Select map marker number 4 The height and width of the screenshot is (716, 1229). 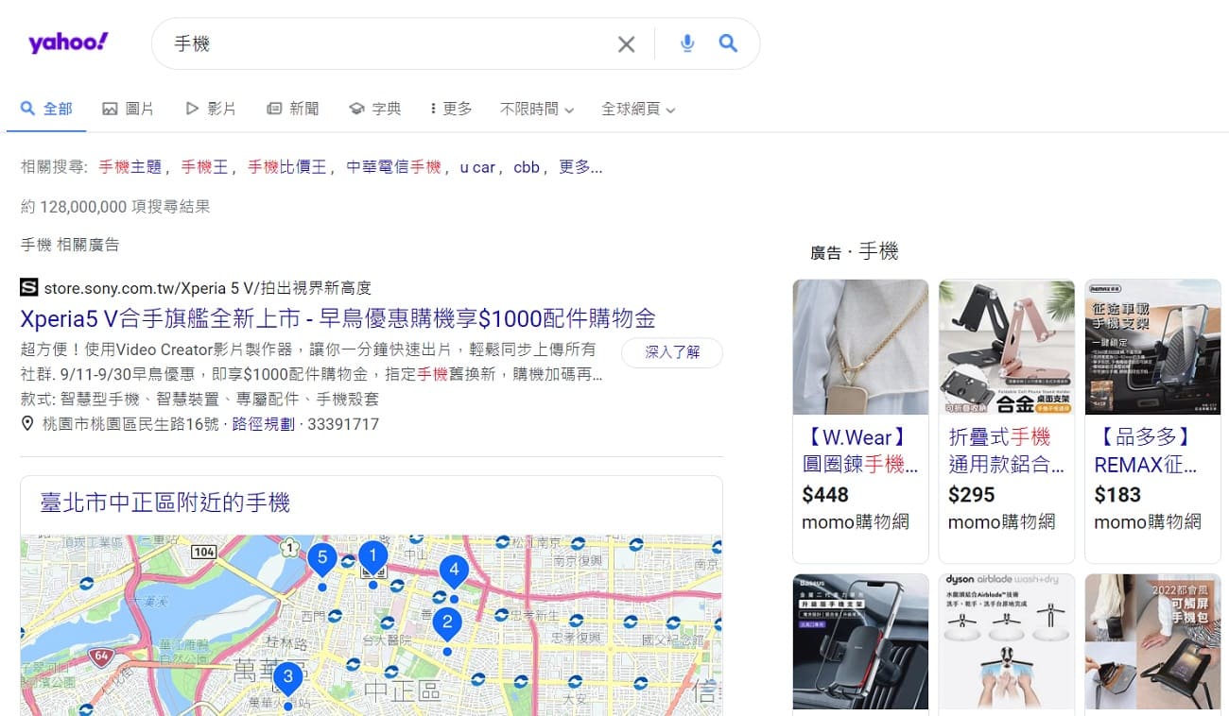(x=454, y=571)
